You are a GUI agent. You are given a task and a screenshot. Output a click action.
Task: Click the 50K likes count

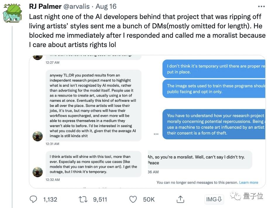point(149,200)
